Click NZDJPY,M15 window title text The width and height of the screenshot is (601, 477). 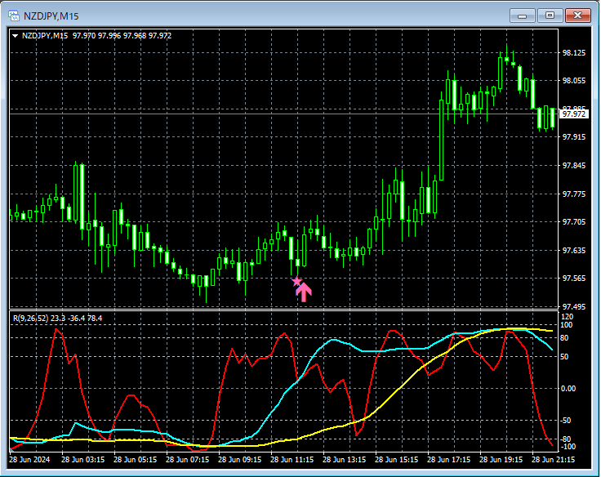coord(51,16)
